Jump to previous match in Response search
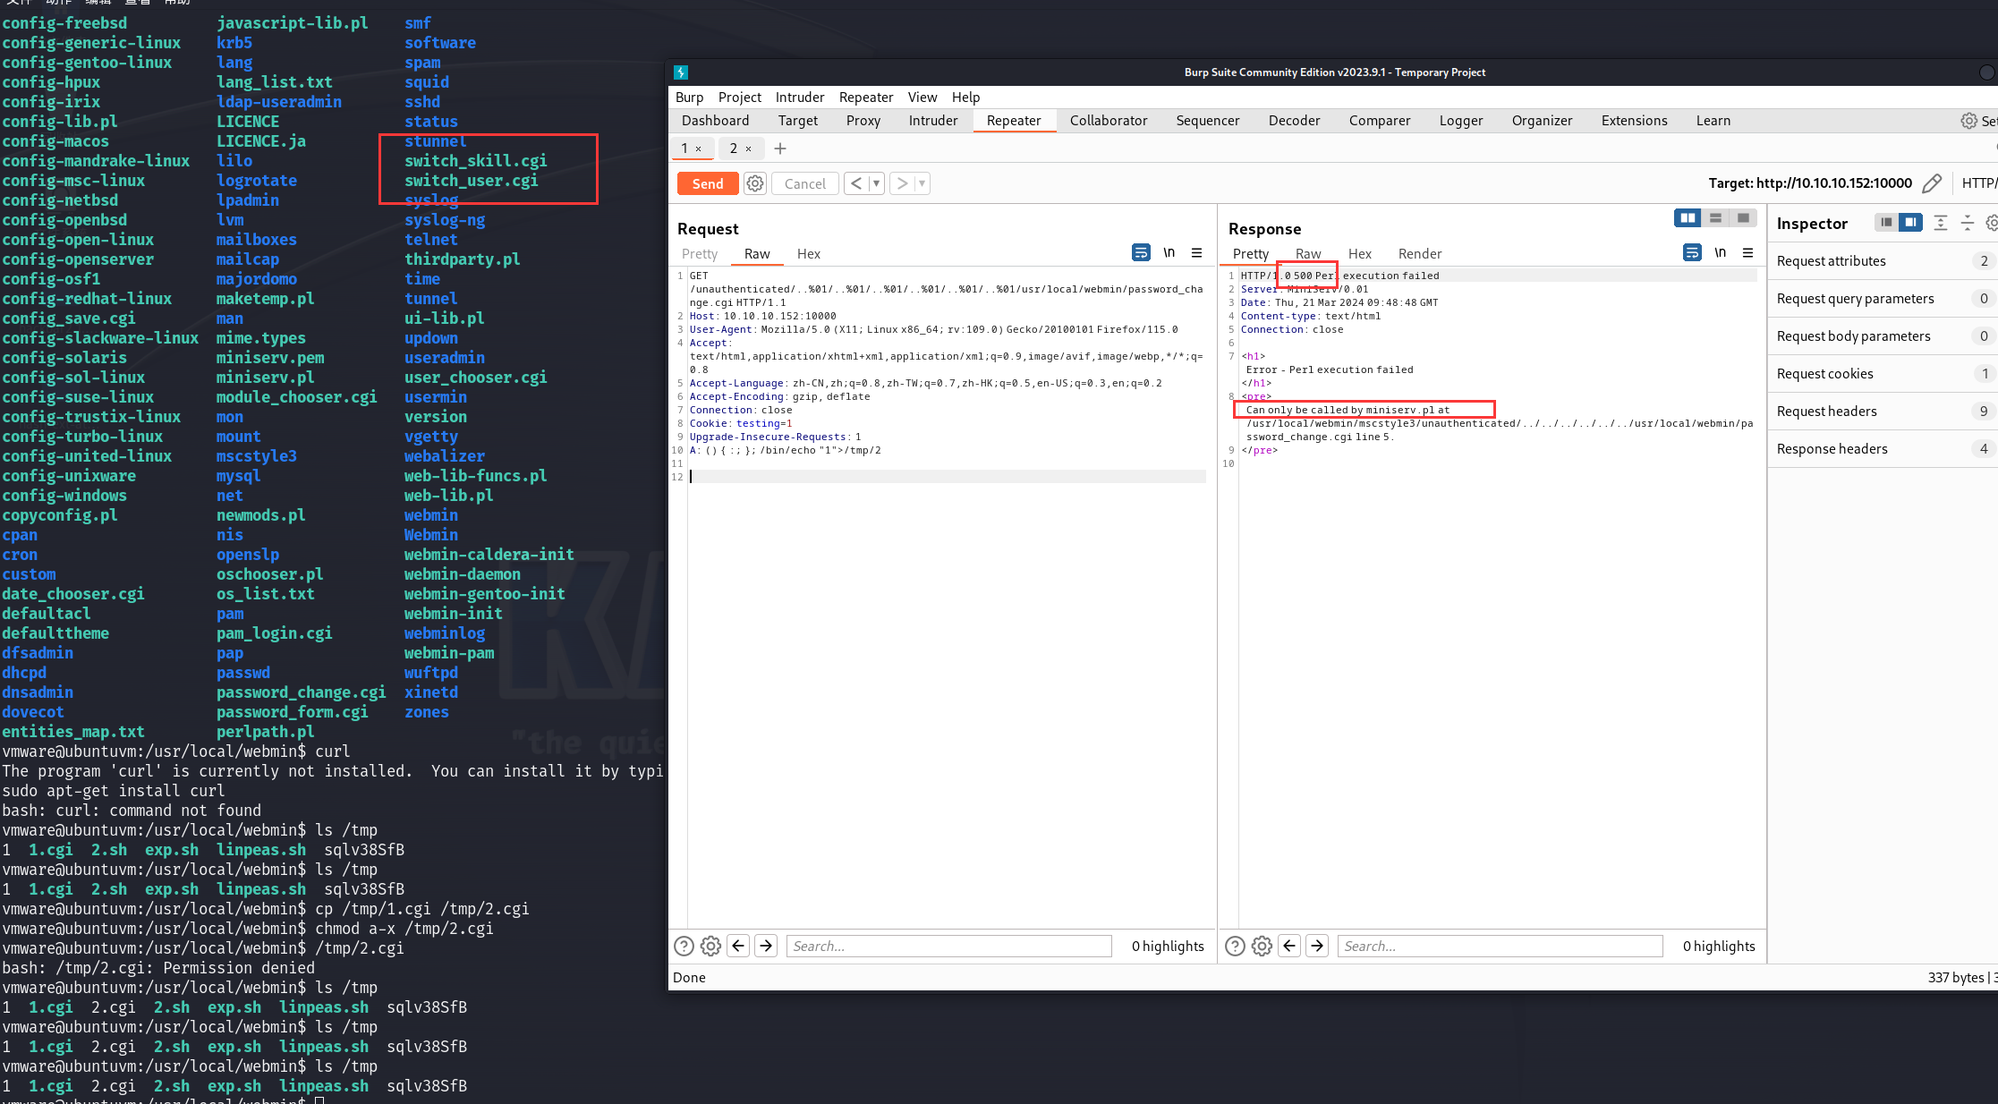This screenshot has width=1998, height=1104. [1289, 946]
